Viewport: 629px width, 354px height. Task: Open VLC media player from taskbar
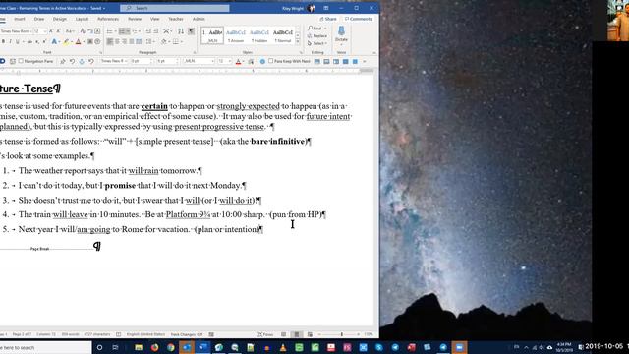tap(283, 347)
